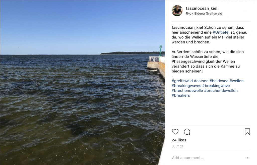
Task: Save post with the bookmark icon
Action: point(247,132)
